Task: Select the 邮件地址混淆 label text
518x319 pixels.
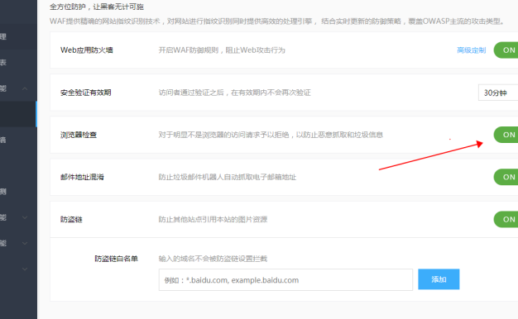Action: pos(82,177)
